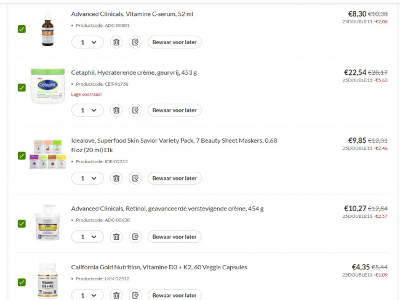The height and width of the screenshot is (300, 400).
Task: Click the list icon for Retinol crème
Action: coord(135,237)
